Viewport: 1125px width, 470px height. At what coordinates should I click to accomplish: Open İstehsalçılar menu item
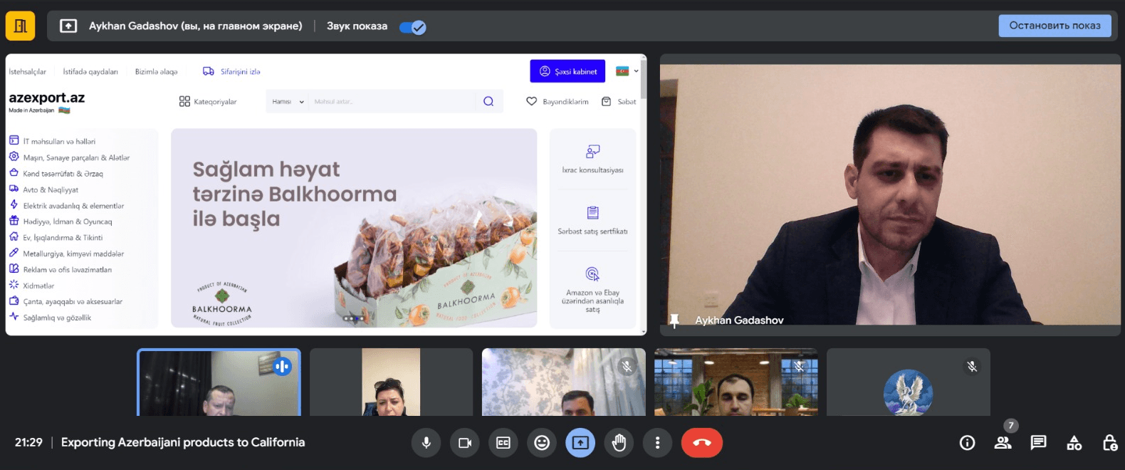click(x=27, y=72)
